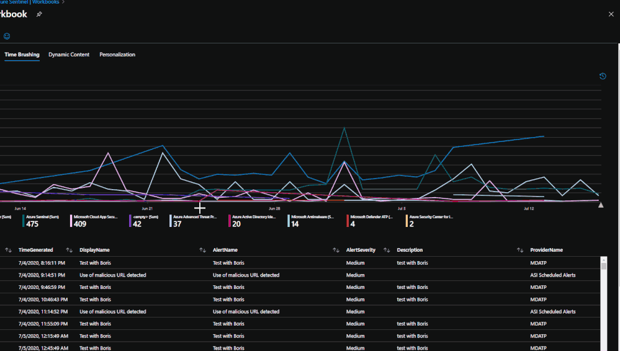Screen dimensions: 620x351
Task: Sort by the DisplayName column arrows
Action: [202, 250]
